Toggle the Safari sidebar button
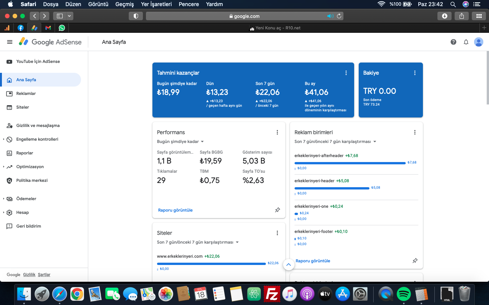489x305 pixels. pos(60,16)
